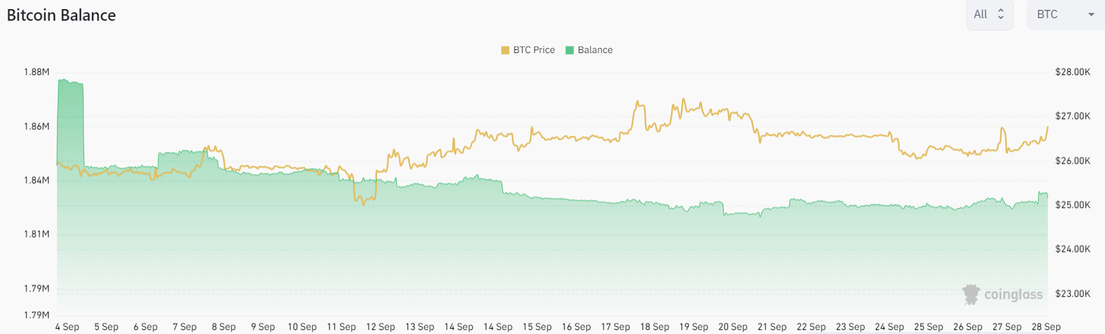Select the 12 Sep date label
This screenshot has width=1105, height=334.
point(380,327)
